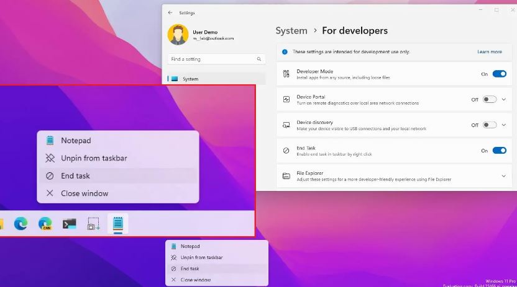517x287 pixels.
Task: Launch Edge Canary from the enlarged taskbar
Action: (45, 224)
